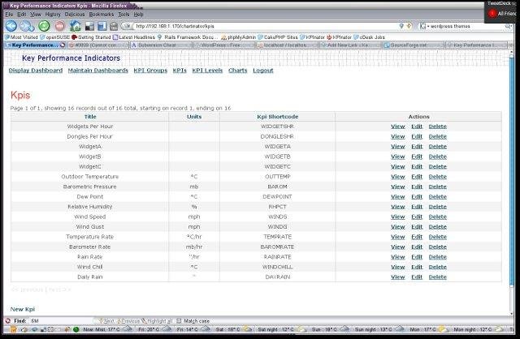This screenshot has height=339, width=520.
Task: Delete the Daily Rain KPI
Action: point(437,277)
